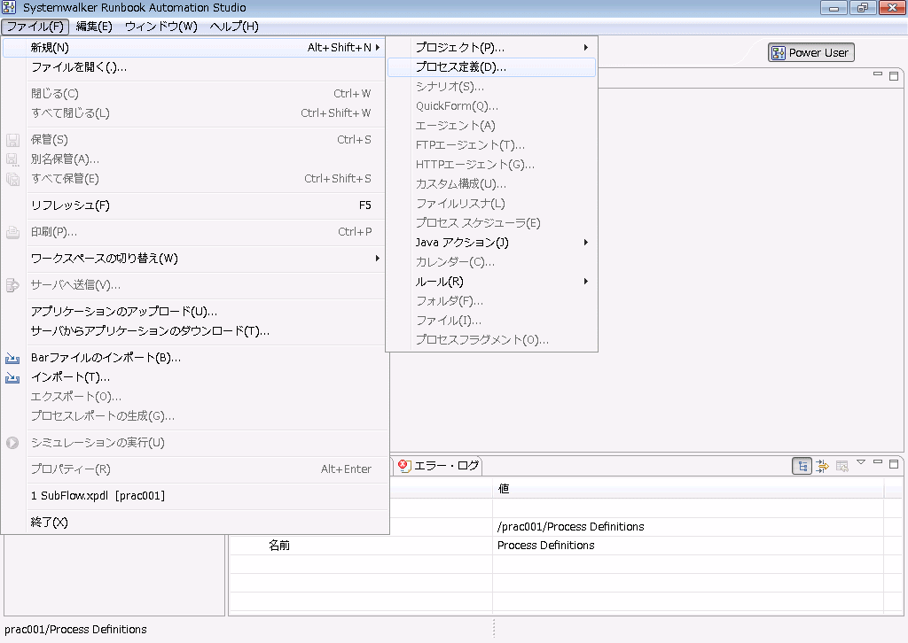This screenshot has width=908, height=643.
Task: Click the インポート(T) import icon
Action: tap(12, 378)
